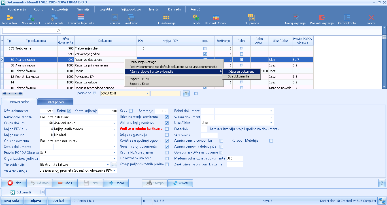Viewport: 387px width, 205px height.
Task: Toggle the Robni checkbox in the form
Action: pyautogui.click(x=69, y=111)
